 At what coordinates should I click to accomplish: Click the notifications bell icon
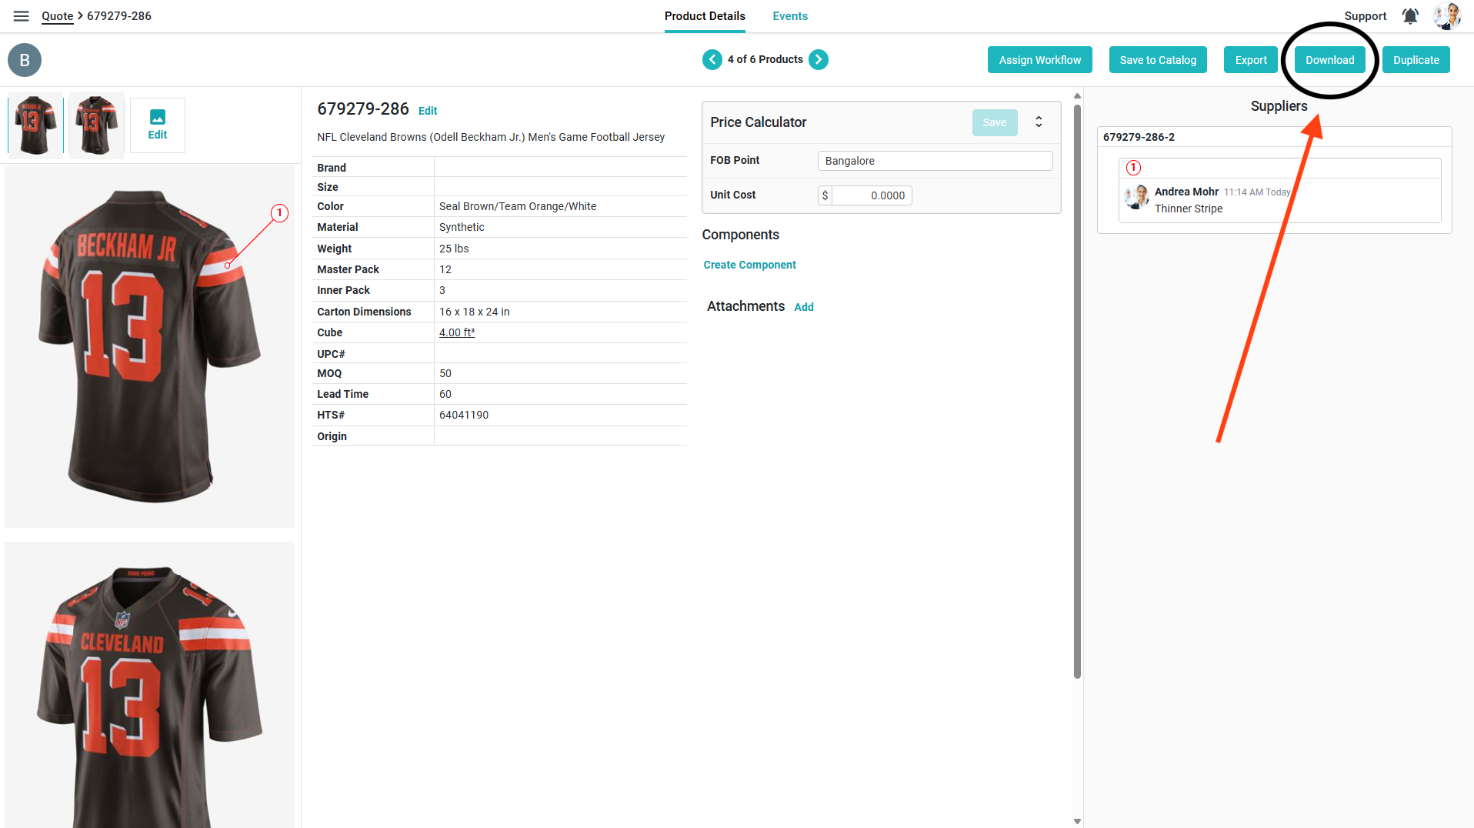tap(1409, 16)
